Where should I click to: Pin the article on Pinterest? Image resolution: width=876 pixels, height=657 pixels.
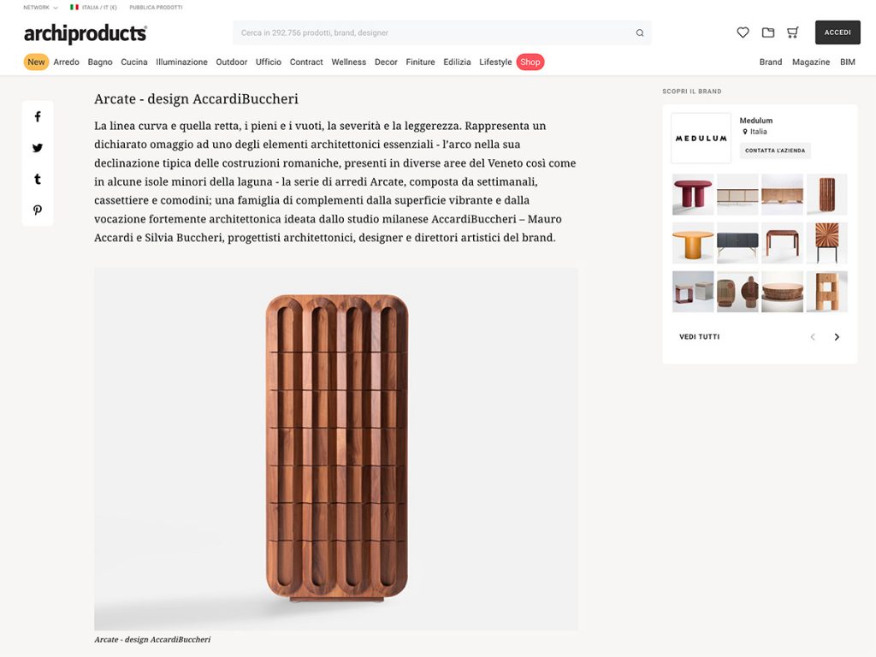click(38, 210)
